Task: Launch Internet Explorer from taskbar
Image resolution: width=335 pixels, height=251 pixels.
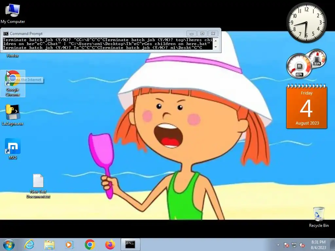Action: pyautogui.click(x=29, y=244)
